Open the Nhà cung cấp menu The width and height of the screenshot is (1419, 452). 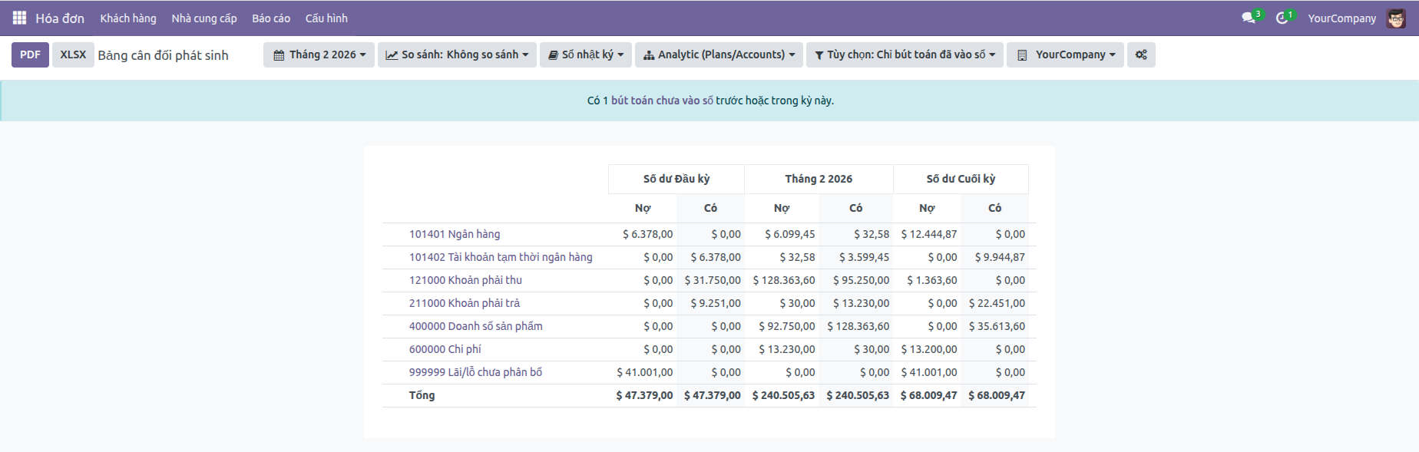point(203,18)
